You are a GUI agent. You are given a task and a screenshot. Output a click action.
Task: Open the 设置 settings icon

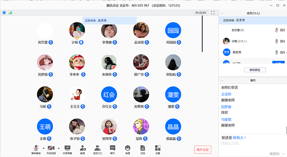coord(158,148)
